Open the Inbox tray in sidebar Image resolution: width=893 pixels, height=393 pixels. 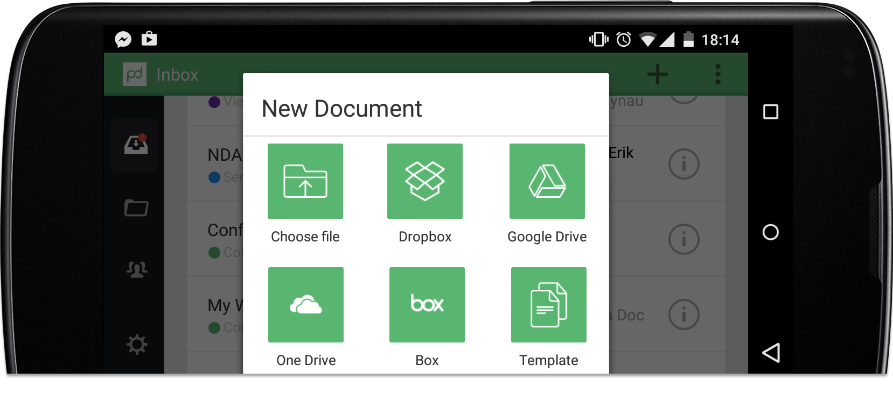click(x=135, y=145)
